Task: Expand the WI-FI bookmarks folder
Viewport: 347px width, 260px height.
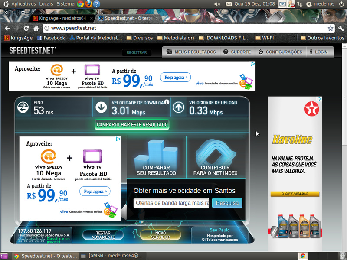Action: click(265, 38)
